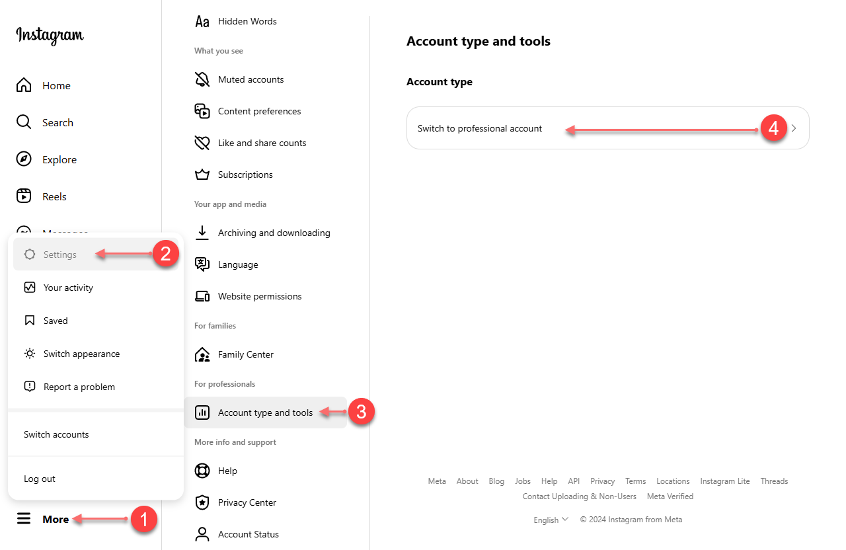The image size is (846, 550).
Task: Click the Help lifebuoy icon
Action: point(202,471)
